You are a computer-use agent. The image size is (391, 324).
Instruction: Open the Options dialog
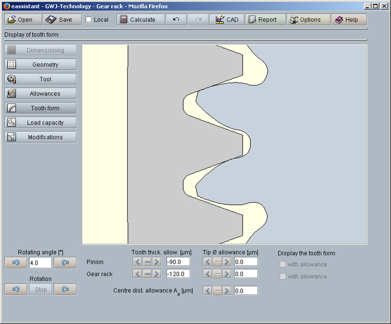coord(305,19)
